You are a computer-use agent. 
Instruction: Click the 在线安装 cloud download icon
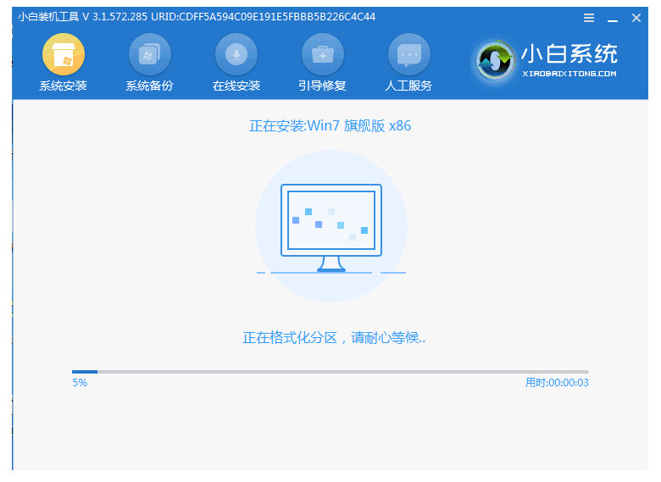click(x=236, y=55)
